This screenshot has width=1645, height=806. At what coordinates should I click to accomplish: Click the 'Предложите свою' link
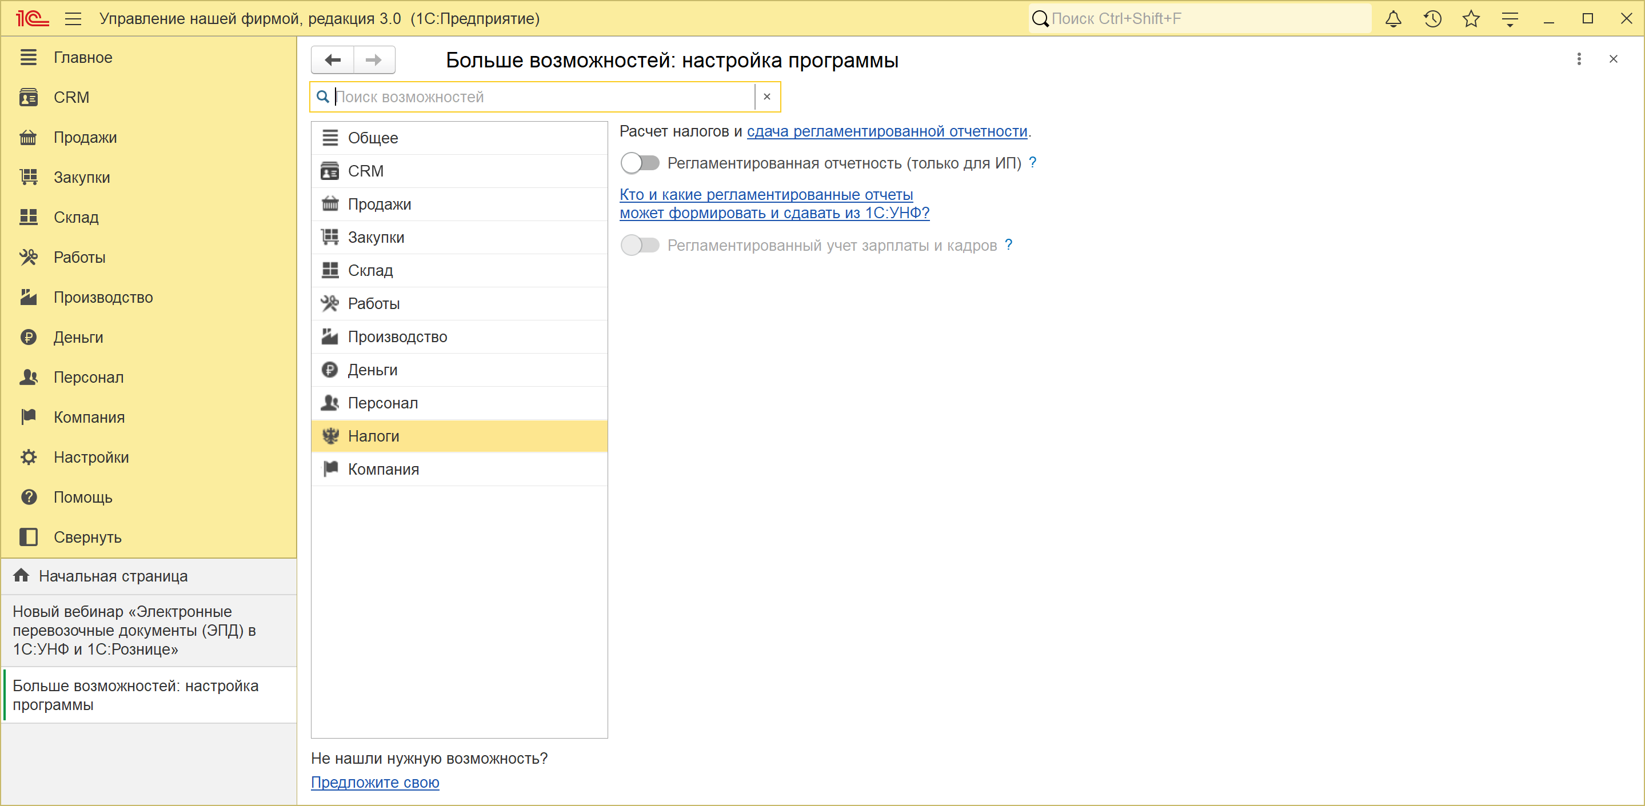(x=375, y=783)
